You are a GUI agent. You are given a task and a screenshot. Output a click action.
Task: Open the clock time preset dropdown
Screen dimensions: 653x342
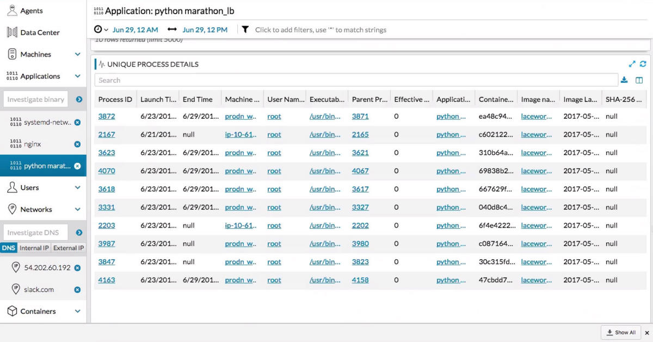[x=101, y=29]
